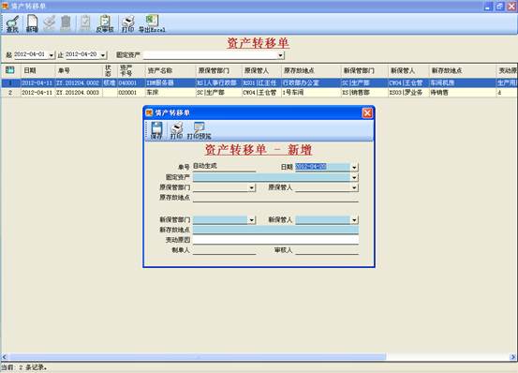Open the start date 2012-04-01 dropdown
Screen dimensions: 518x373
pyautogui.click(x=52, y=55)
